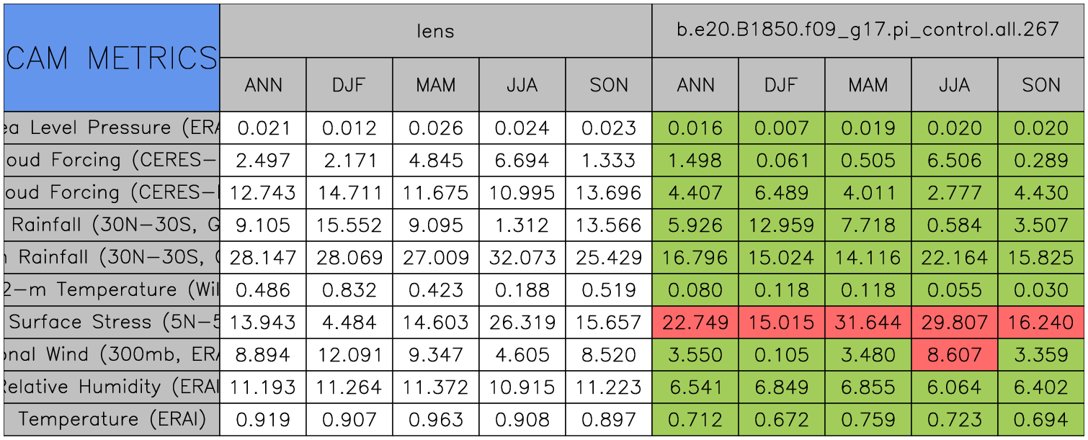Image resolution: width=1088 pixels, height=440 pixels.
Task: Select the Sea Level Pressure row label
Action: pyautogui.click(x=112, y=128)
